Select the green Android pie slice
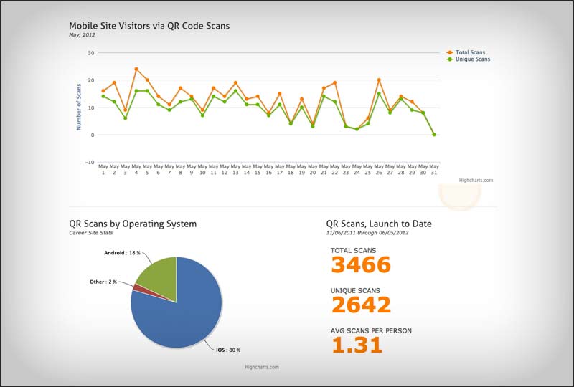Viewport: 574px width, 387px height. click(158, 275)
